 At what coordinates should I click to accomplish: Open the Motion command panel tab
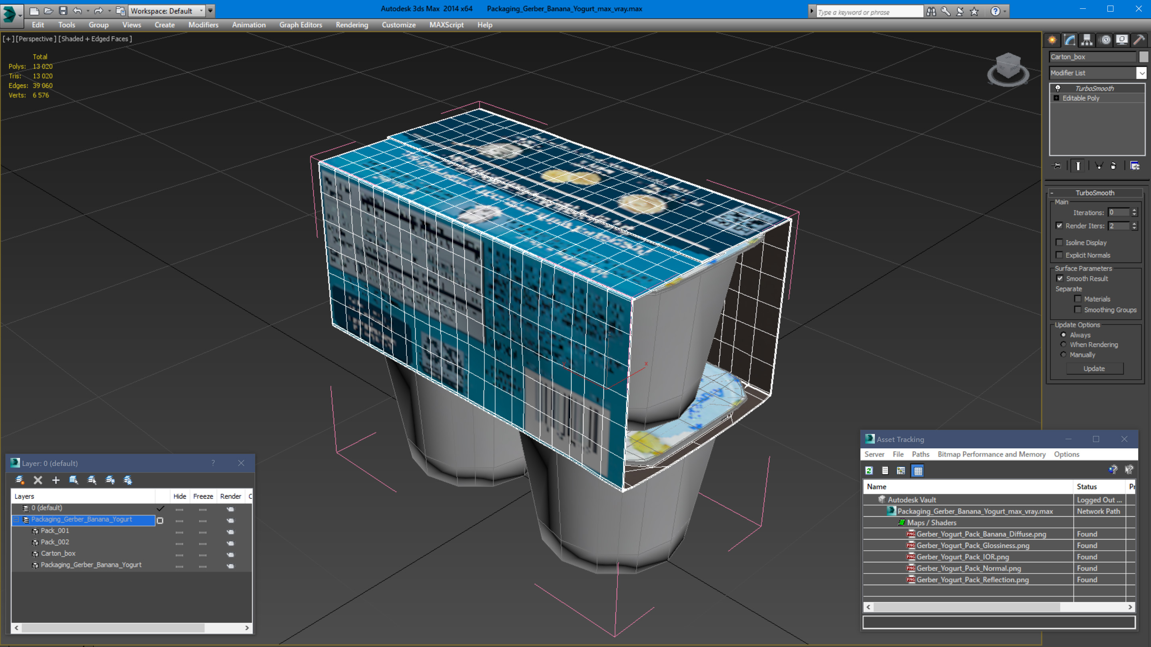1105,40
